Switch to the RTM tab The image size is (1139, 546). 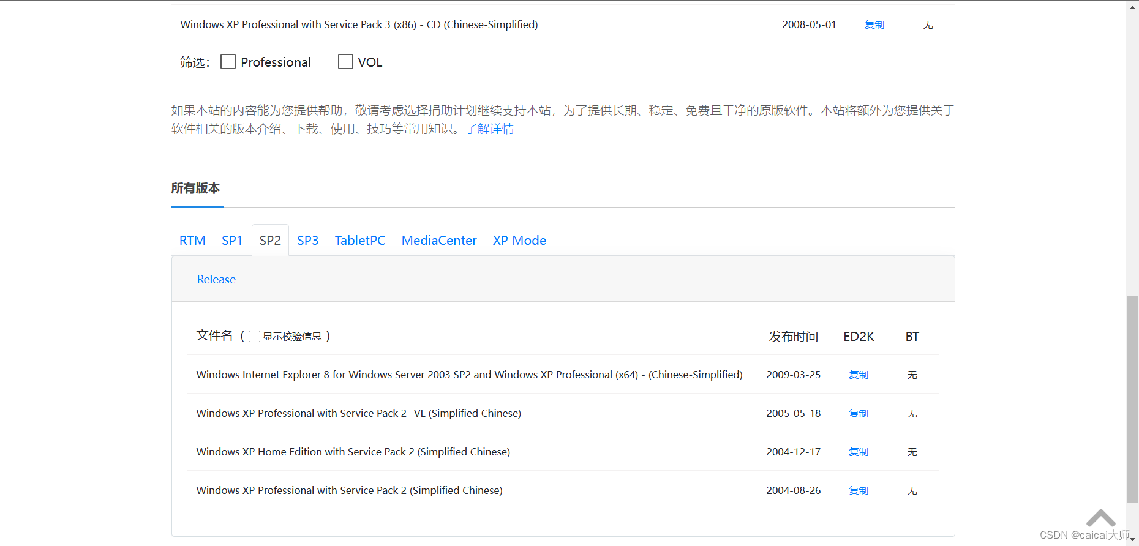(x=192, y=241)
